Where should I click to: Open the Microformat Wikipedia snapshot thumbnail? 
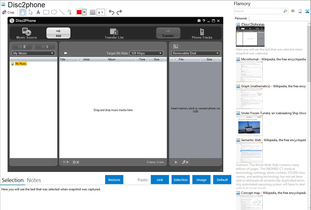[249, 72]
